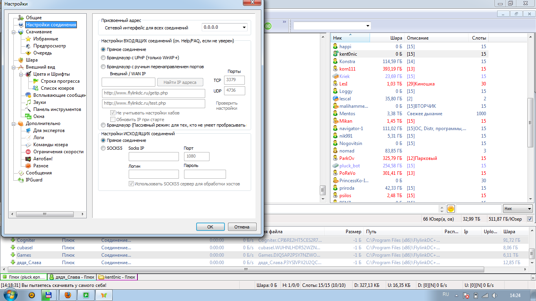Switch to Плюк (pluck.epn hub tab
The image size is (536, 301).
tap(24, 277)
